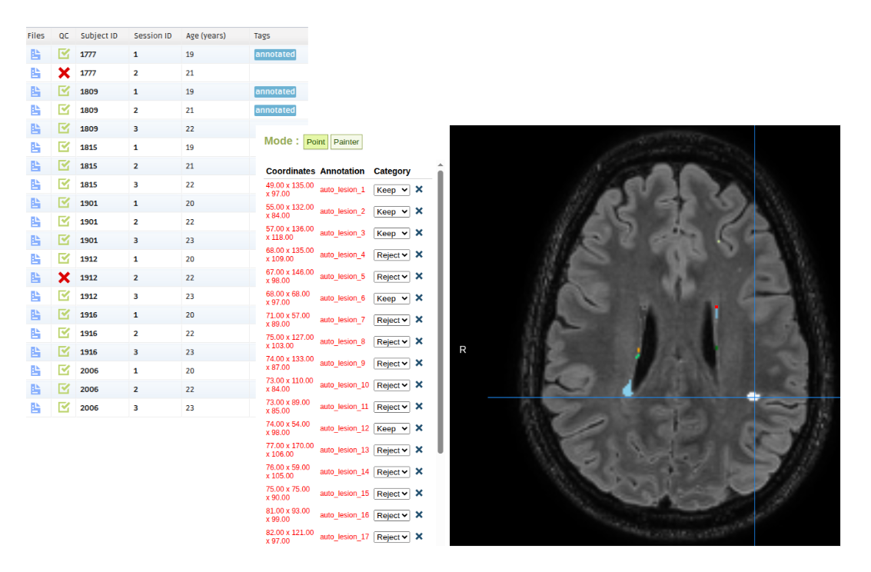The height and width of the screenshot is (572, 871).
Task: Delete annotation auto_lesion_12
Action: tap(420, 427)
